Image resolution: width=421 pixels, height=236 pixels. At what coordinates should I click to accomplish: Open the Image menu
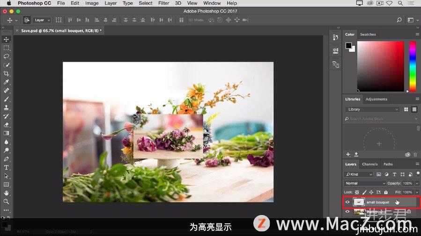coord(92,3)
